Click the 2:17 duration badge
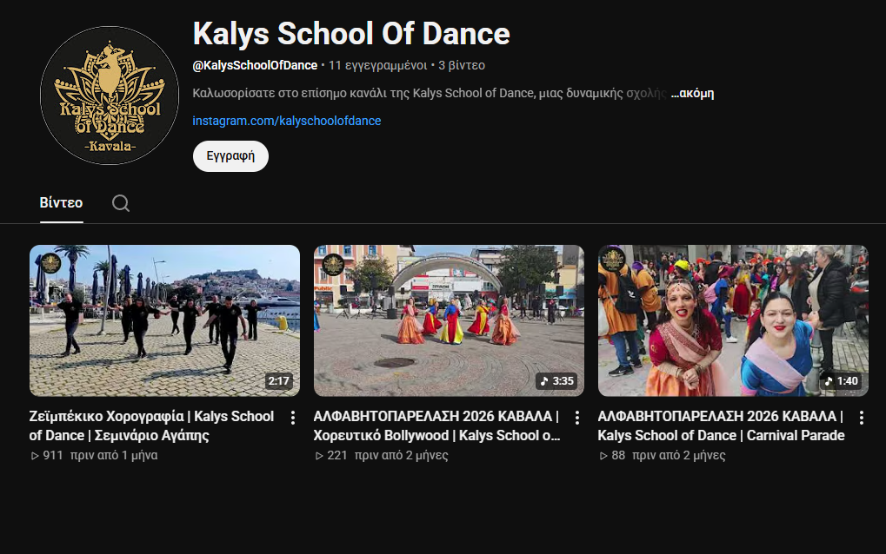The width and height of the screenshot is (886, 554). click(278, 381)
